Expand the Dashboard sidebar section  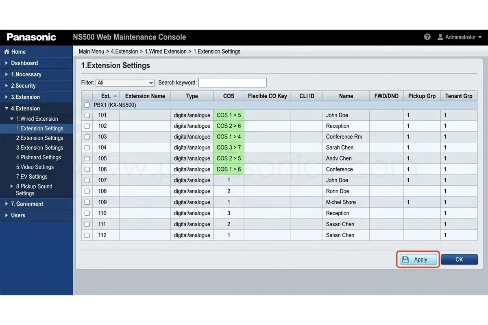click(7, 63)
